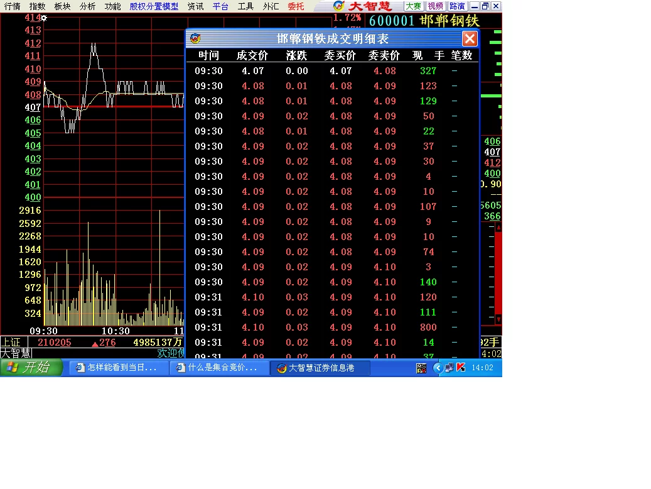Click the 14:02 system clock
The image size is (651, 489).
point(482,368)
